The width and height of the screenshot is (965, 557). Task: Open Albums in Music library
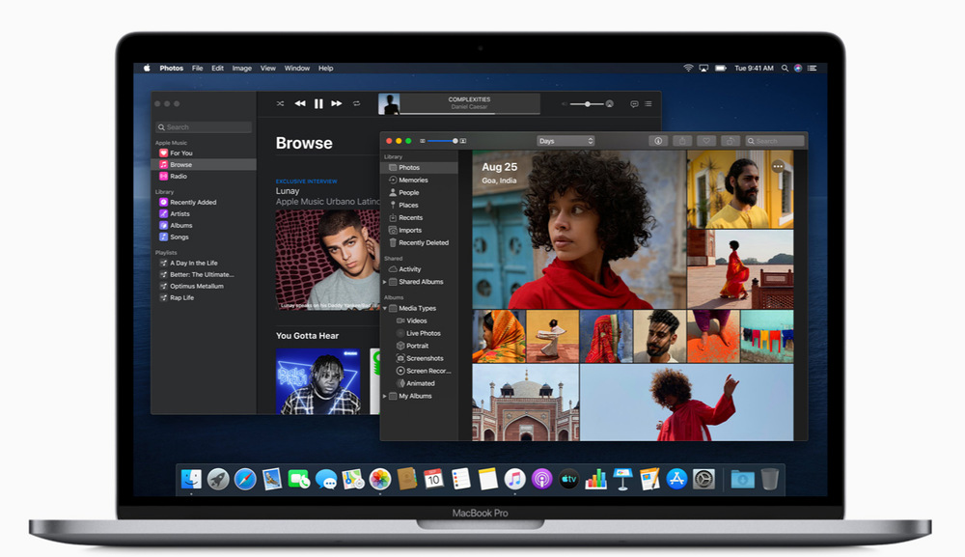[x=204, y=225]
